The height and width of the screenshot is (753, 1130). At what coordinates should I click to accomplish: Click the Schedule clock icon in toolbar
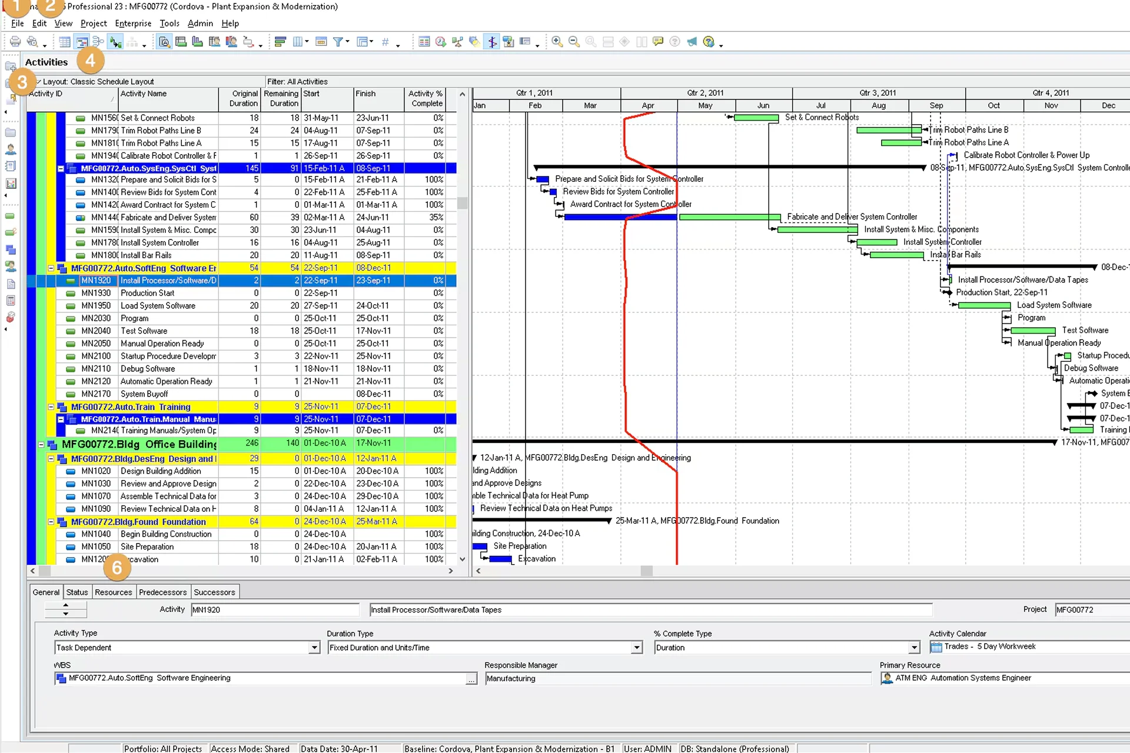[440, 42]
